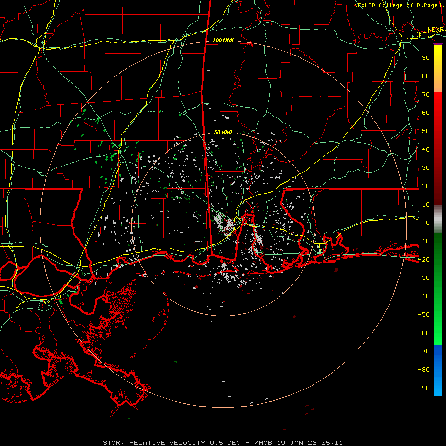
Task: Select the -50 value on the velocity scale
Action: point(424,315)
